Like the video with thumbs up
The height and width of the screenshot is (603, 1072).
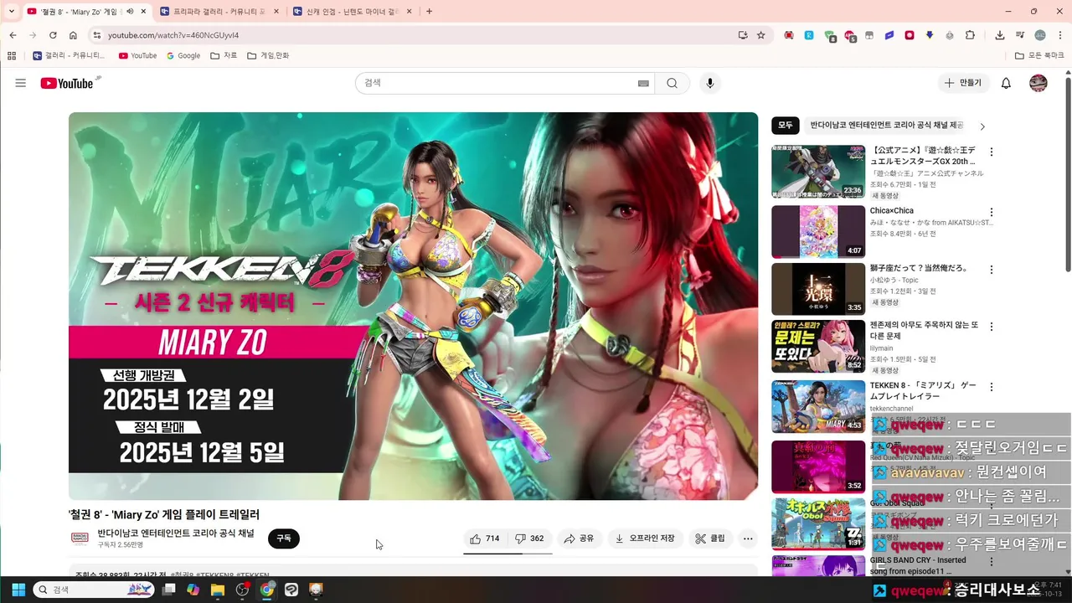(485, 539)
